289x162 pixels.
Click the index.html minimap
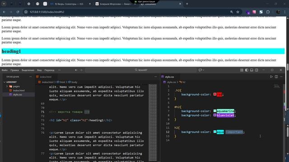pyautogui.click(x=153, y=123)
